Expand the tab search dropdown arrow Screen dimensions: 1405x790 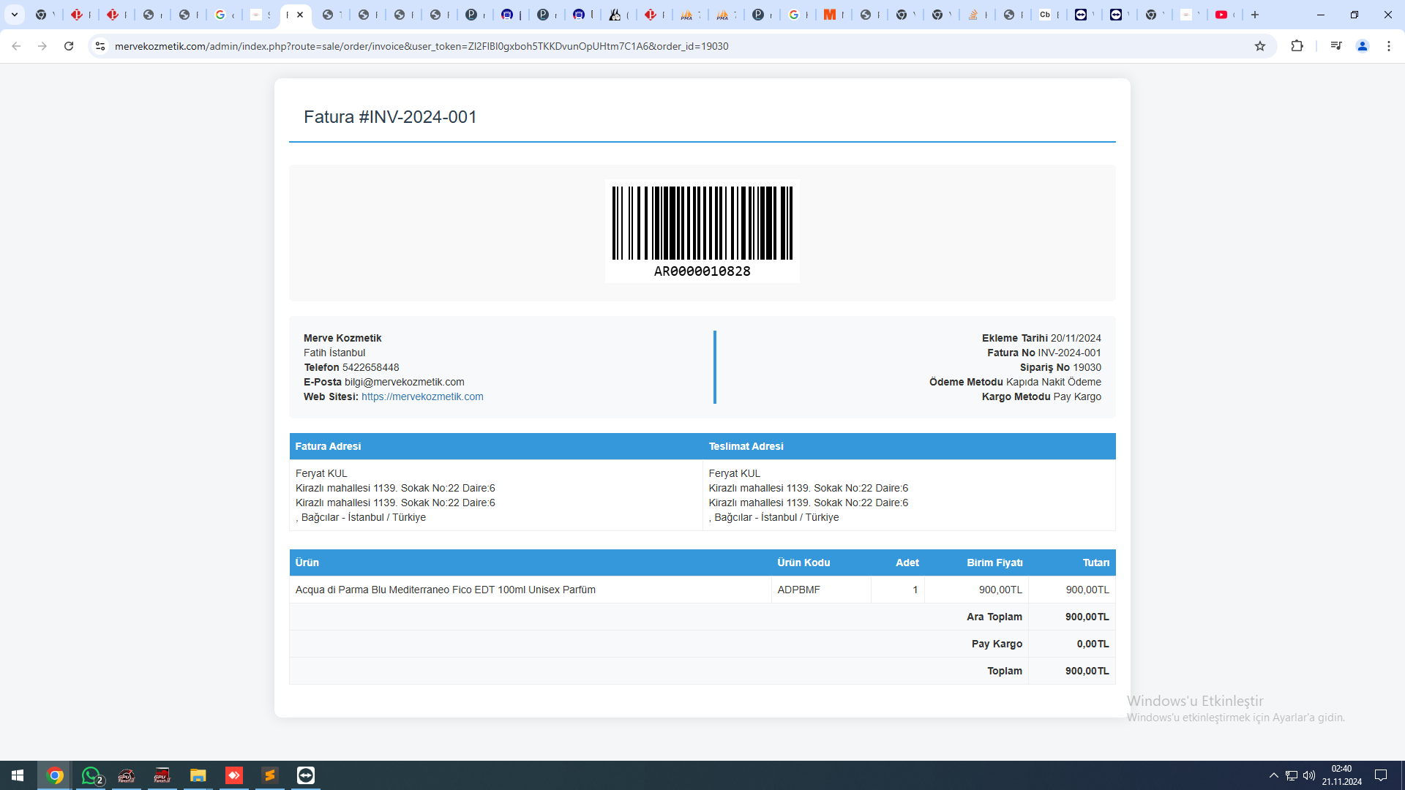tap(14, 15)
